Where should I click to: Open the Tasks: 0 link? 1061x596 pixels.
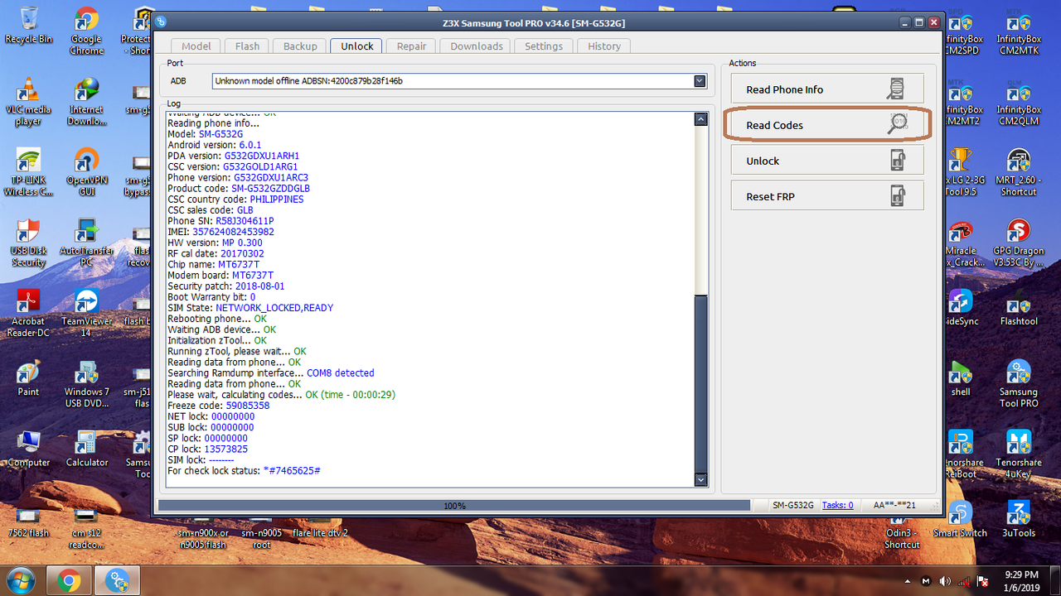[837, 505]
